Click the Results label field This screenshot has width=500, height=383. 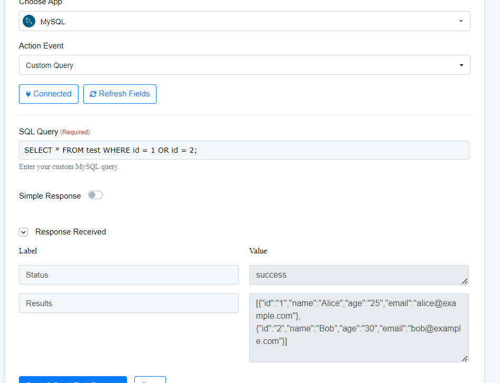pos(129,303)
